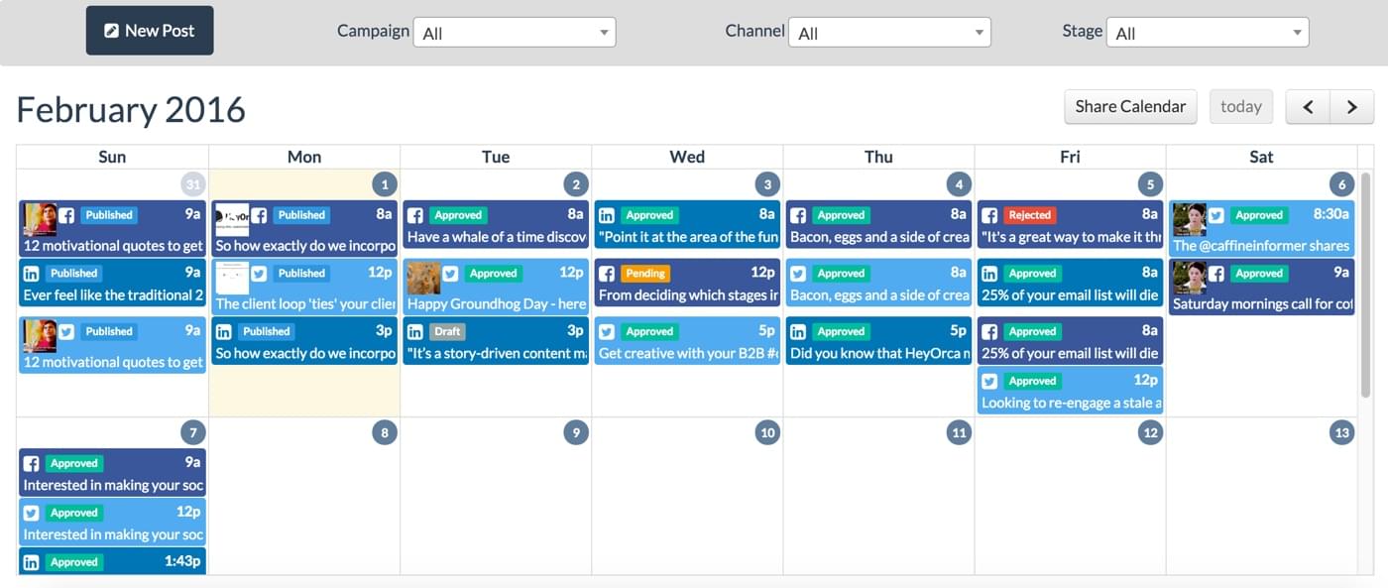Click the pencil icon in New Post button
This screenshot has width=1388, height=588.
pyautogui.click(x=112, y=31)
